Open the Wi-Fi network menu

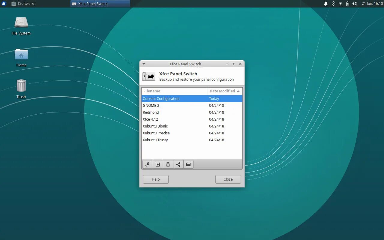[340, 4]
